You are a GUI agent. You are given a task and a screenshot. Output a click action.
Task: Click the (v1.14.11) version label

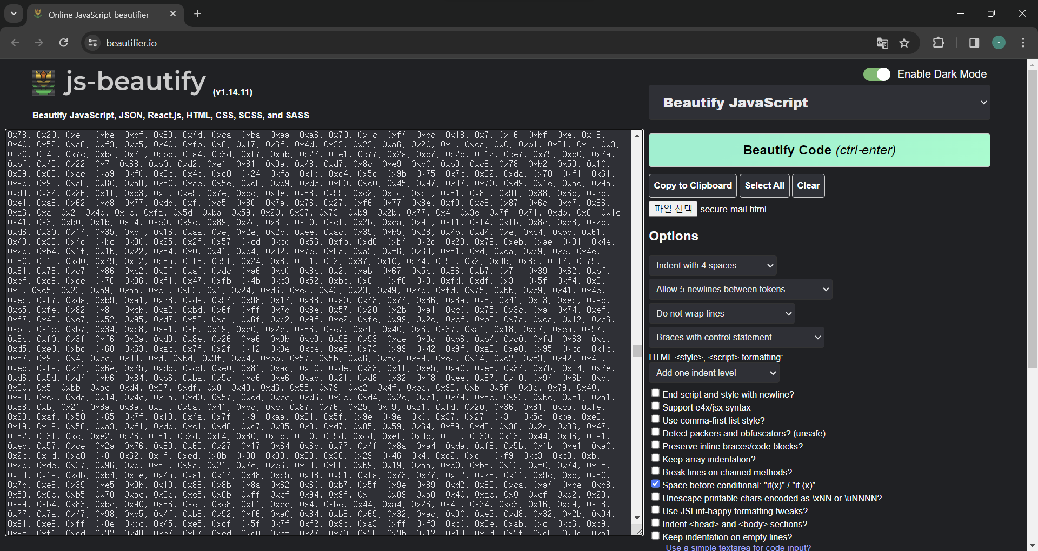[232, 92]
